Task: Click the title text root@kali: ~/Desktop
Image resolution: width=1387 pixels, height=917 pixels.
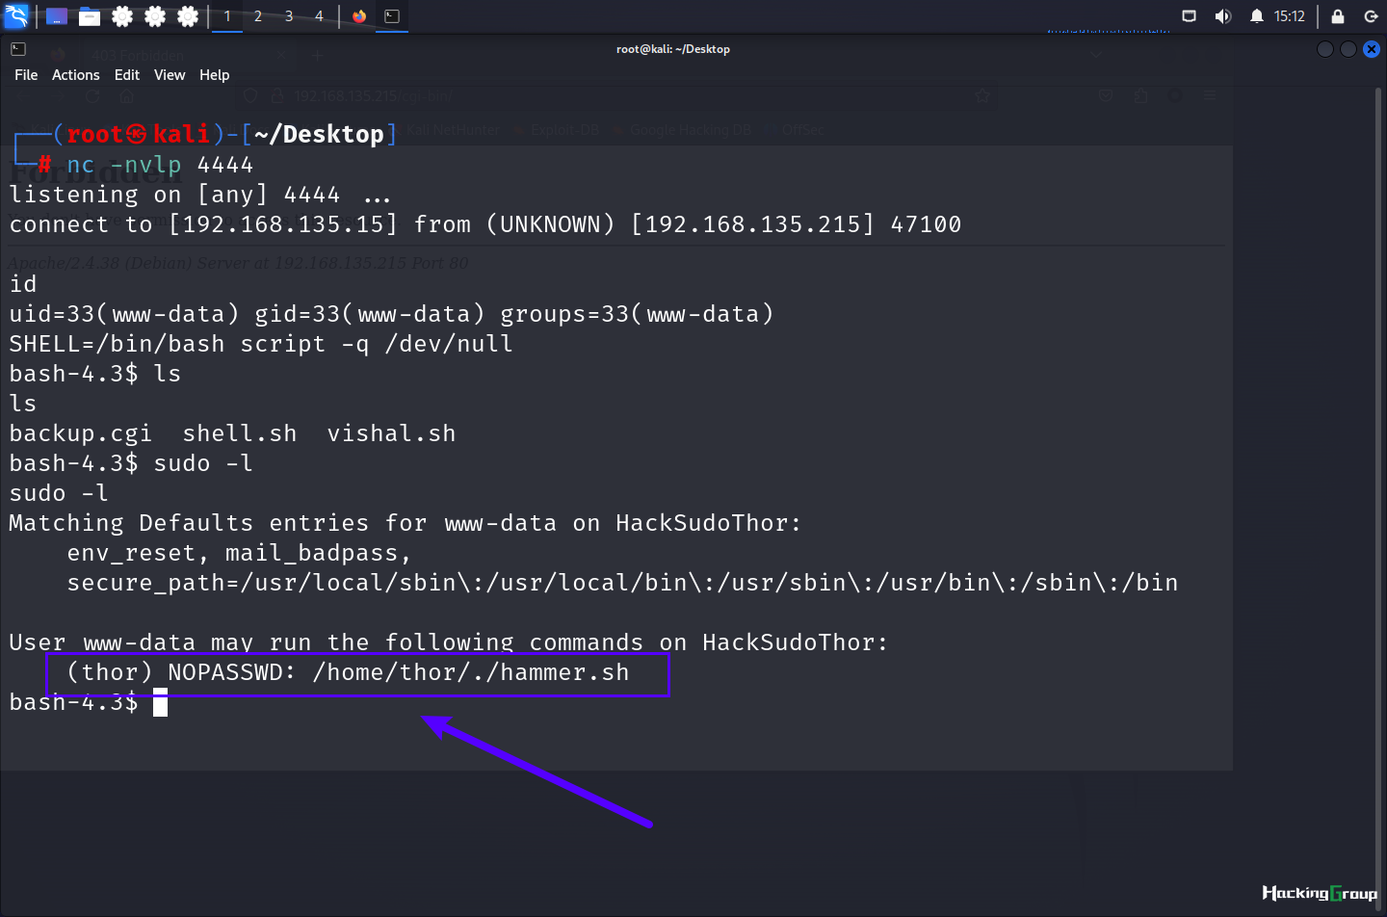Action: point(673,49)
